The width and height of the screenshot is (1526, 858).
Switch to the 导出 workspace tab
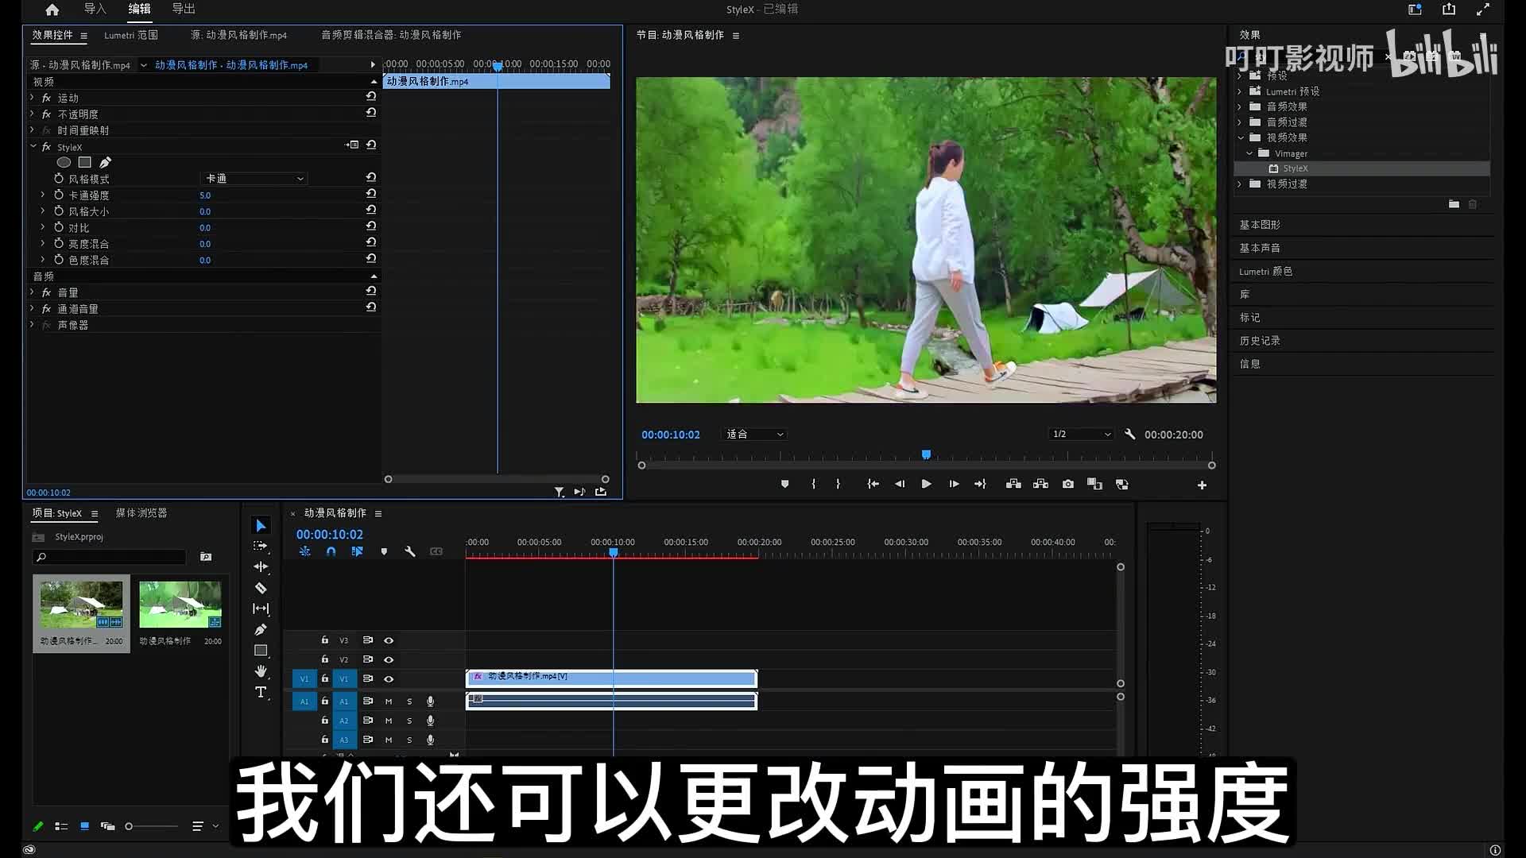coord(184,9)
